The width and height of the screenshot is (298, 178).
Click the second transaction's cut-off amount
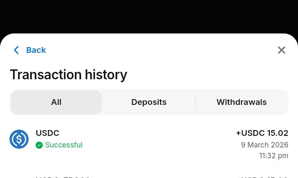tap(264, 177)
